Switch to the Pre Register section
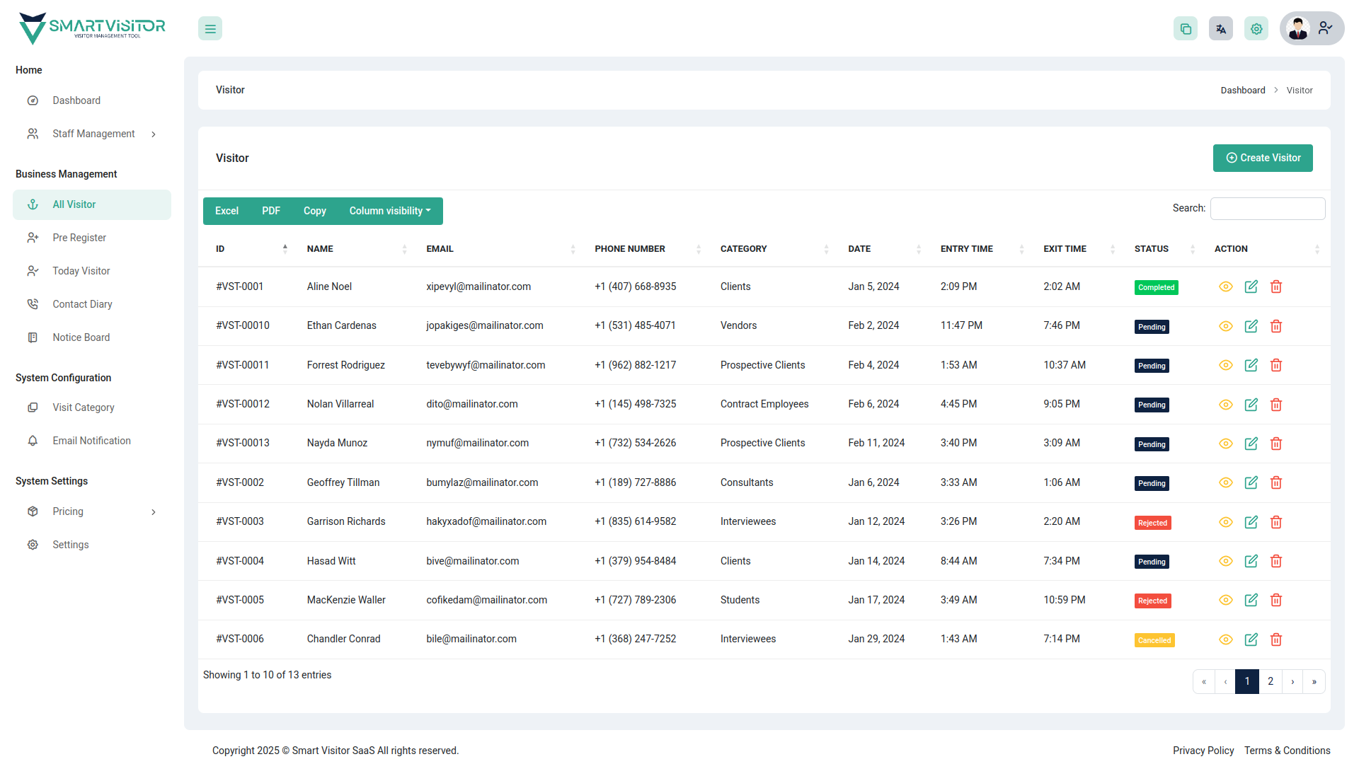Viewport: 1359px width, 764px height. pyautogui.click(x=79, y=238)
